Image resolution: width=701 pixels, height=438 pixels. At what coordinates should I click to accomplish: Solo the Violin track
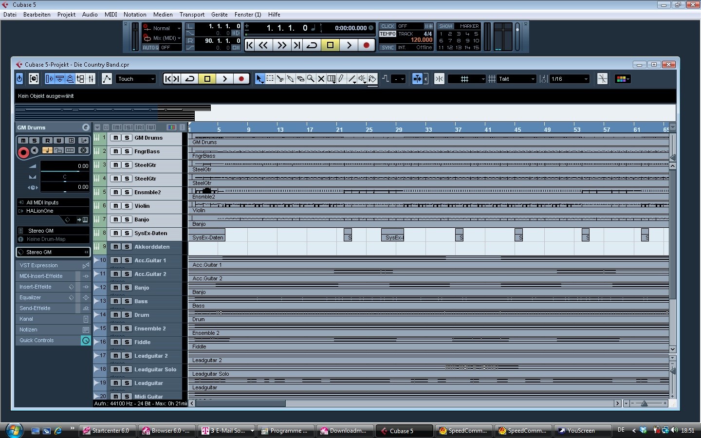point(127,206)
